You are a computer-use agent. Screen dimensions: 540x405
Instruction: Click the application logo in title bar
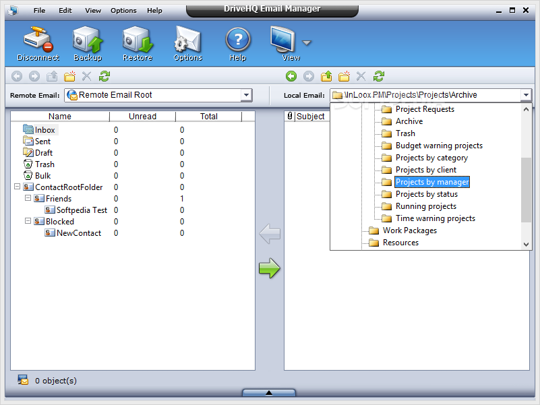point(13,10)
